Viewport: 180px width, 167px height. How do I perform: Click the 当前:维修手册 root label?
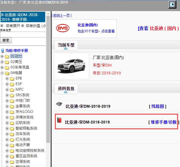point(17,50)
